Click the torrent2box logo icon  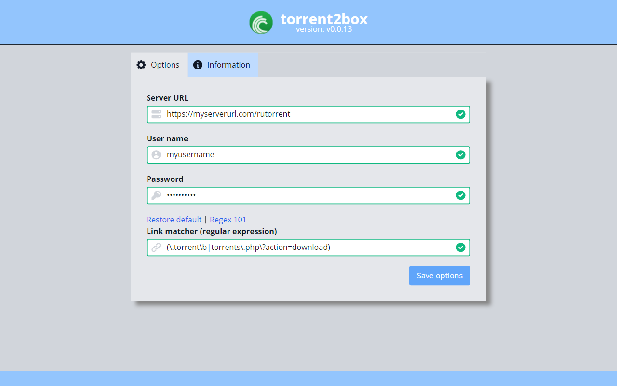click(261, 22)
